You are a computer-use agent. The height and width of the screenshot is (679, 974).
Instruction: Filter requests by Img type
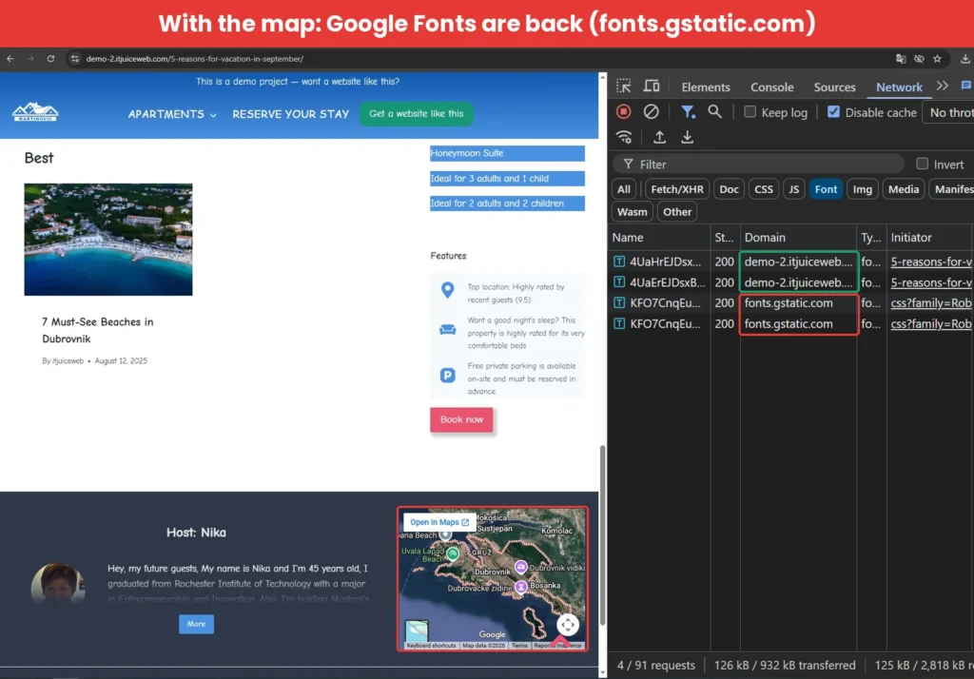pos(862,189)
